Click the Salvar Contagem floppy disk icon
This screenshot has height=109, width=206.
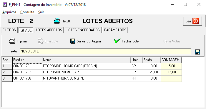73,41
